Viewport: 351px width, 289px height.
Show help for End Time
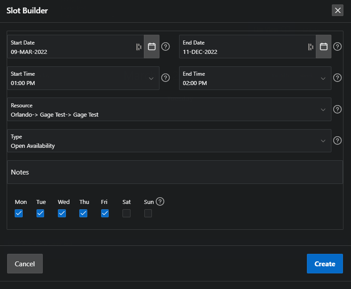coord(337,77)
